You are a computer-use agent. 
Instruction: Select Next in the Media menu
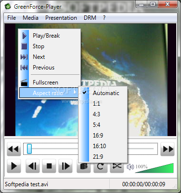coord(50,57)
